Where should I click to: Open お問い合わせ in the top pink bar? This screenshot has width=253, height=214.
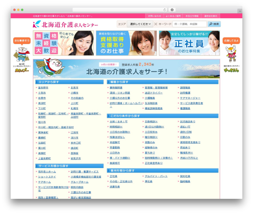(x=154, y=16)
